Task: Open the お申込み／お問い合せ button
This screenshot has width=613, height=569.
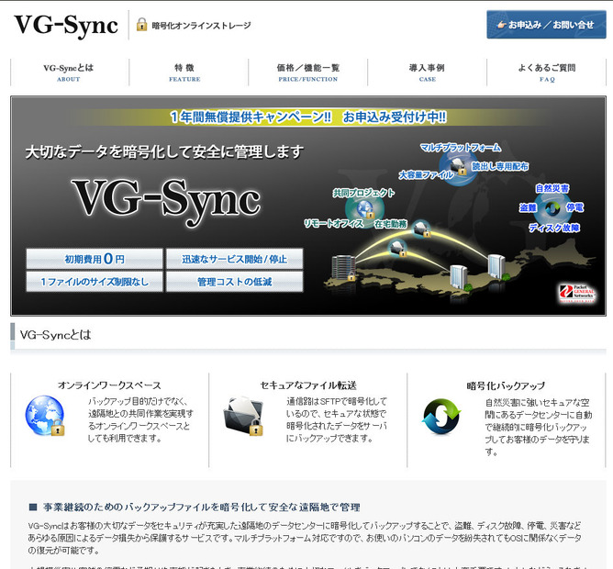Action: point(546,25)
